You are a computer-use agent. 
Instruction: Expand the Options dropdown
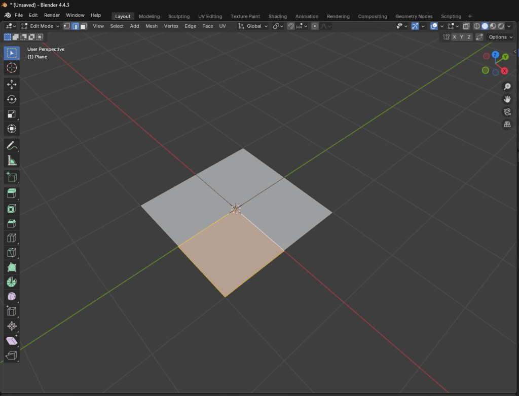(500, 37)
